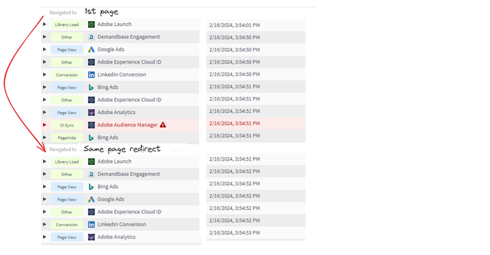Select the Adobe Experience Cloud ID label at 3:54:52 PM
This screenshot has height=255, width=490.
click(x=129, y=212)
